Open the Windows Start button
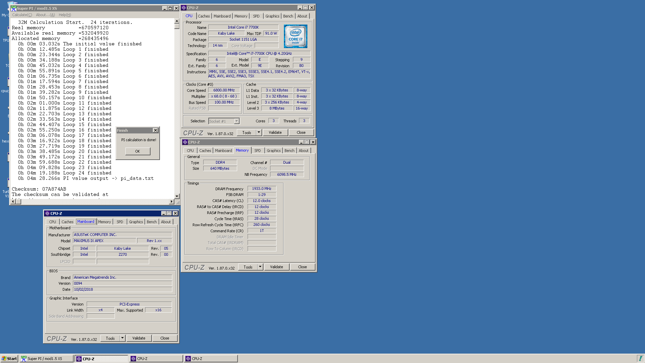Viewport: 645px width, 363px height. [9, 359]
